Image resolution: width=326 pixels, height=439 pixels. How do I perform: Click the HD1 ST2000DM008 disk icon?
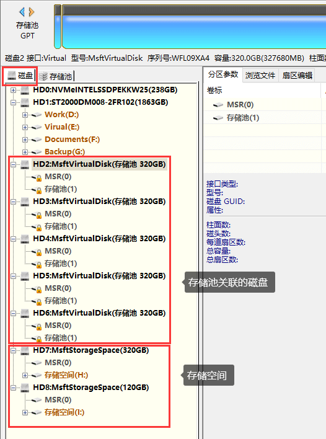click(x=25, y=102)
